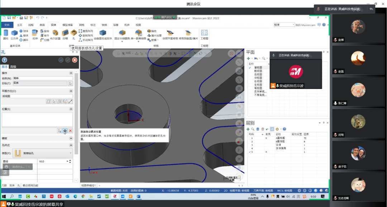This screenshot has width=387, height=207.
Task: Click the 固定半径倒圆角 fillet icon
Action: 122,33
